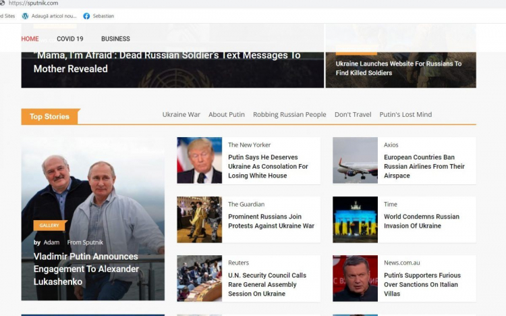Open the COVID 19 menu item
The height and width of the screenshot is (316, 506).
click(x=70, y=38)
